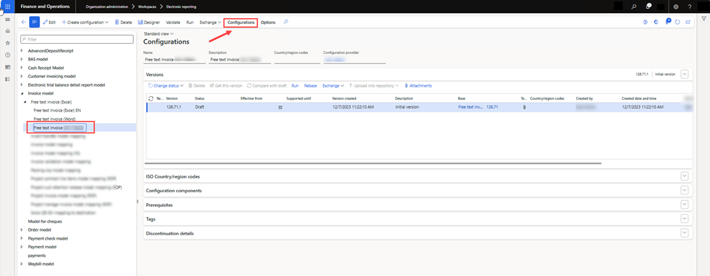Viewport: 710px width, 276px height.
Task: Expand Prerequisites section
Action: pyautogui.click(x=685, y=205)
